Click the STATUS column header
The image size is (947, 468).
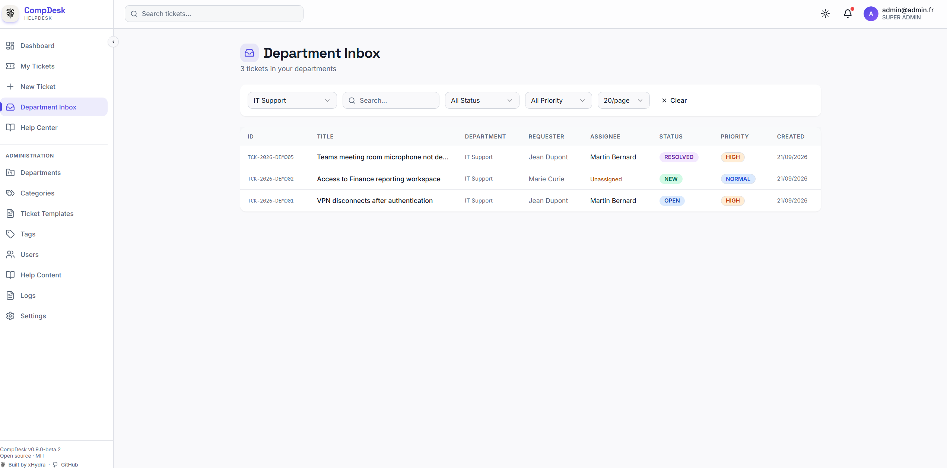671,137
